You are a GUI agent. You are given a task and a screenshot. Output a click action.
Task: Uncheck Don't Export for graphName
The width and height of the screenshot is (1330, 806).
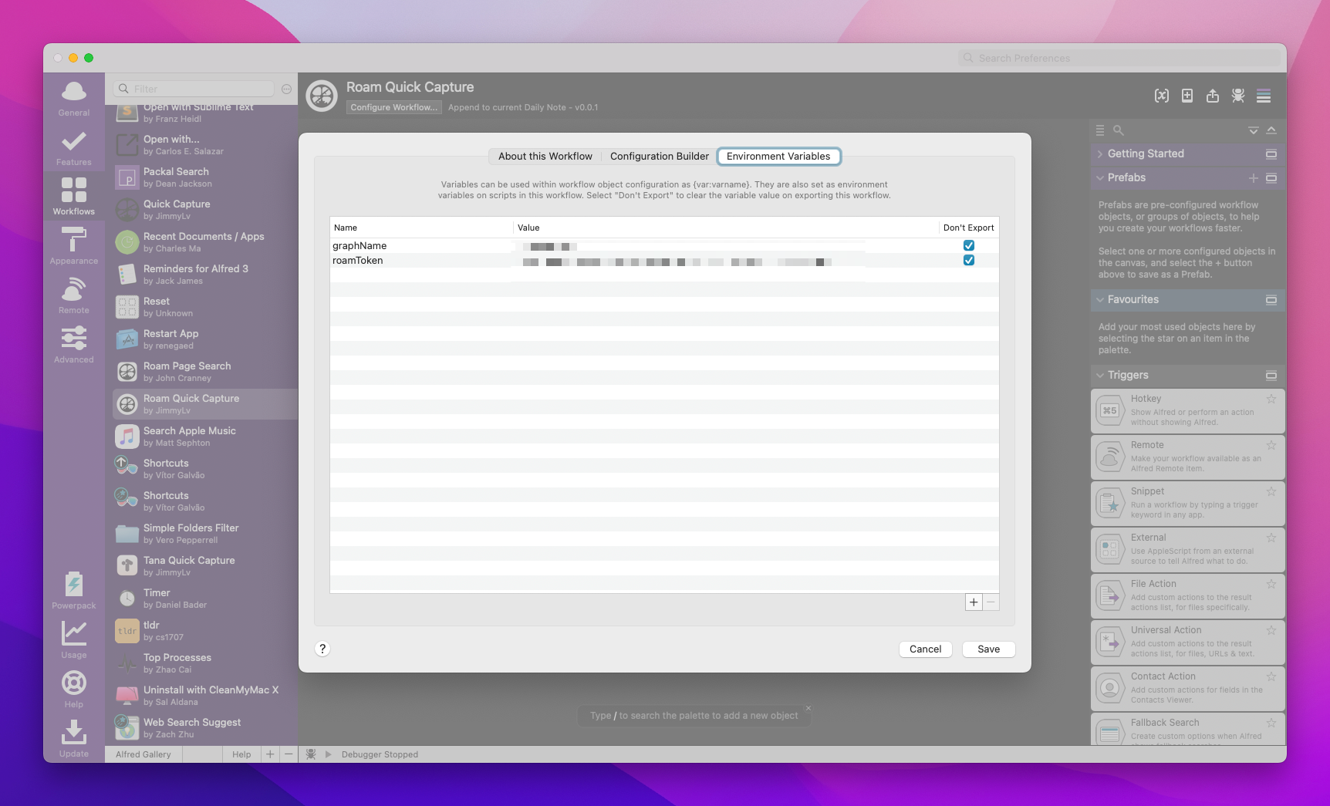(x=969, y=245)
